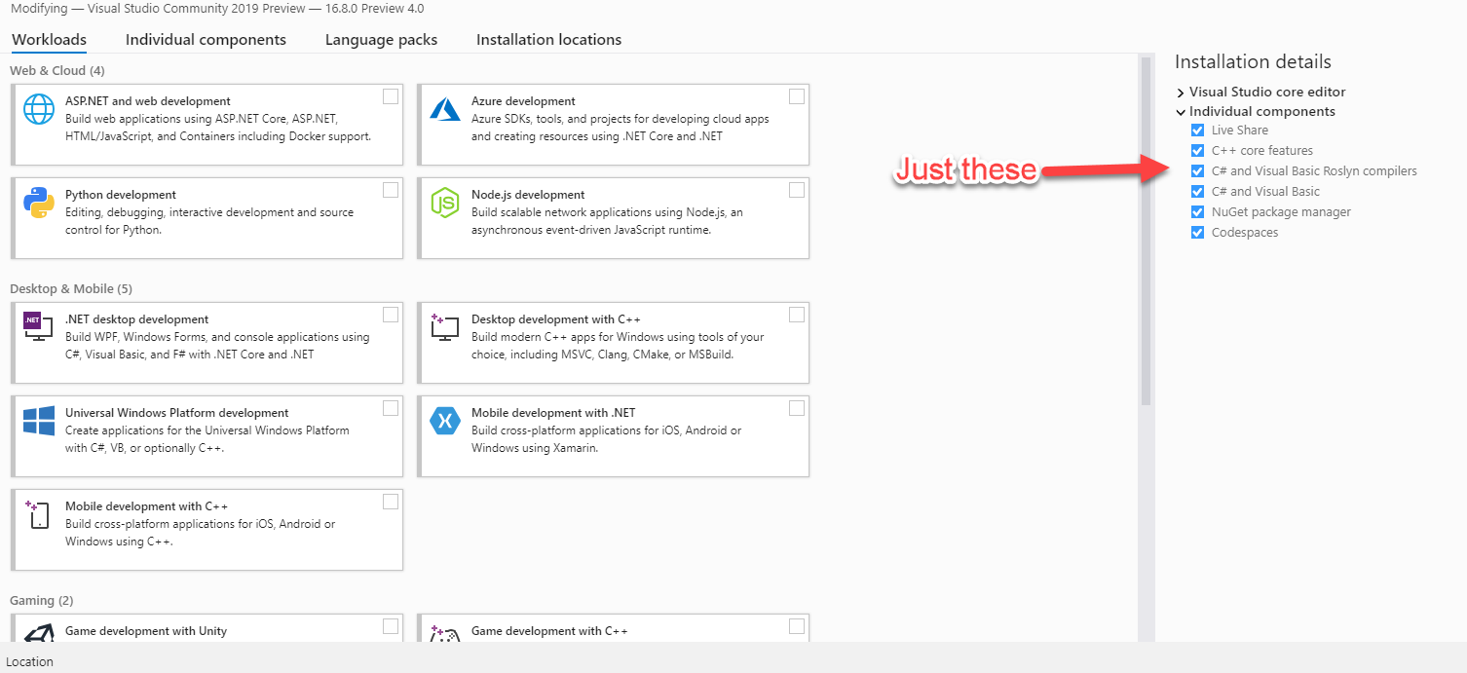Uncheck the NuGet package manager component
This screenshot has width=1467, height=673.
click(1198, 212)
